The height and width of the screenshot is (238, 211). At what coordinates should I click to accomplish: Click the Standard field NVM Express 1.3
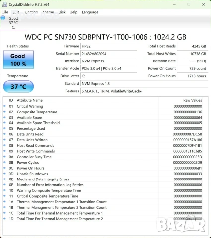coord(144,84)
